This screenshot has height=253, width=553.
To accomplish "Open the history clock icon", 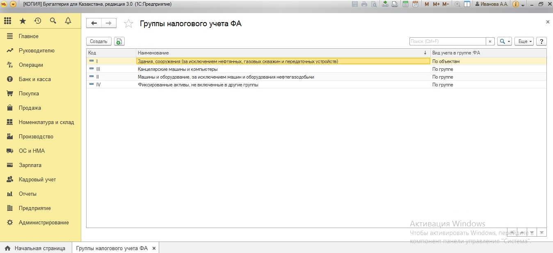I will [x=38, y=21].
